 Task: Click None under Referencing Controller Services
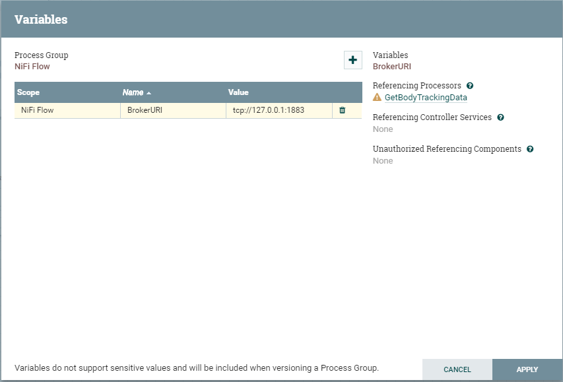383,129
